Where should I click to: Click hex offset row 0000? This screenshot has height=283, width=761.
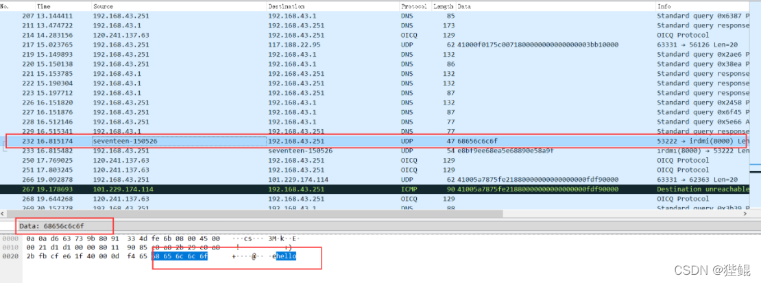click(10, 239)
